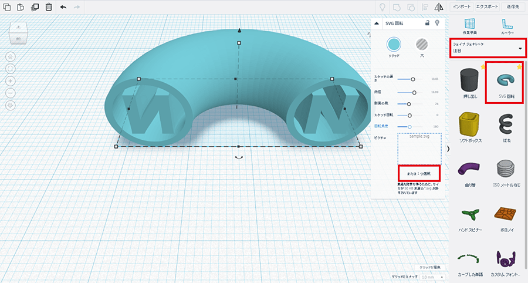Adjust the 回転角度 slider

[409, 127]
